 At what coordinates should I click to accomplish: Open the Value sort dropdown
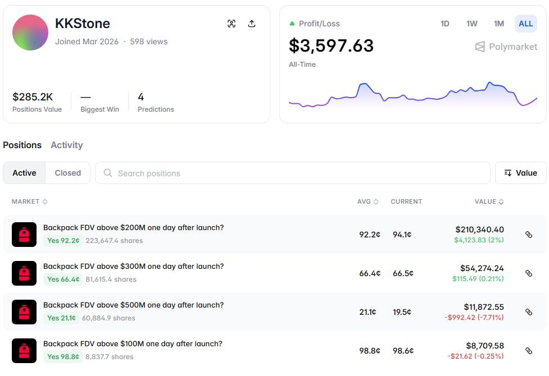[521, 173]
